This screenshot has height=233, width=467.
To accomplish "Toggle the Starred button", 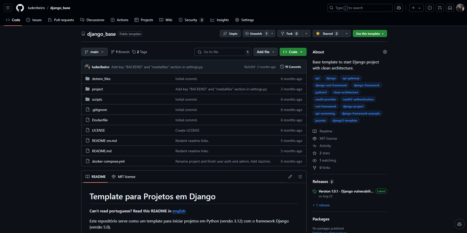I will point(327,33).
